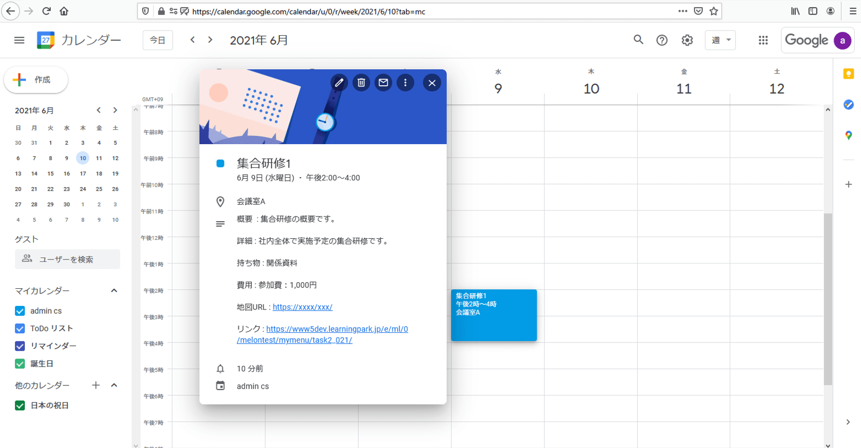Click the pencil edit event icon
Image resolution: width=861 pixels, height=448 pixels.
click(339, 83)
